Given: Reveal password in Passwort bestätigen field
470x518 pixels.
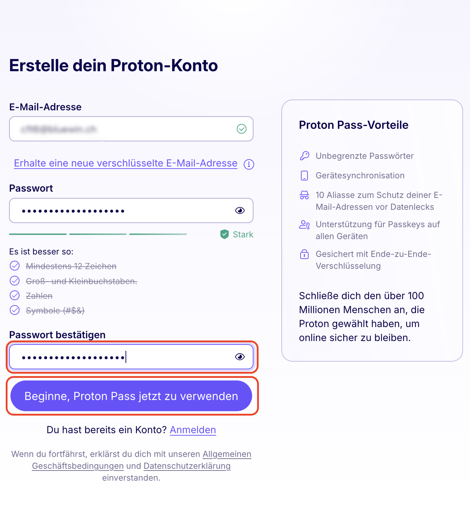Looking at the screenshot, I should click(240, 357).
